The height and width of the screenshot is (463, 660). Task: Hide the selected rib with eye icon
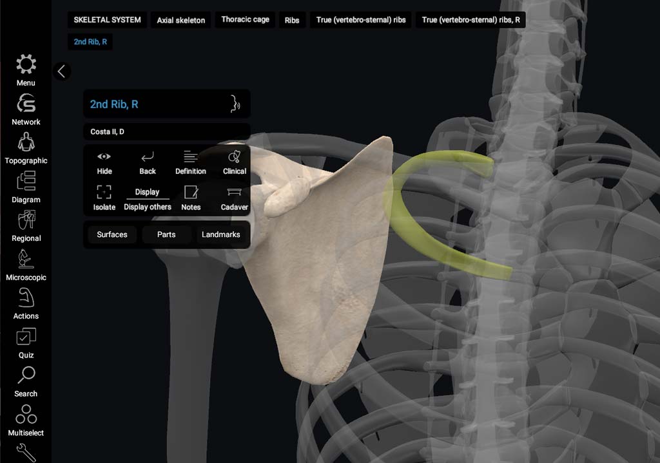pyautogui.click(x=104, y=163)
